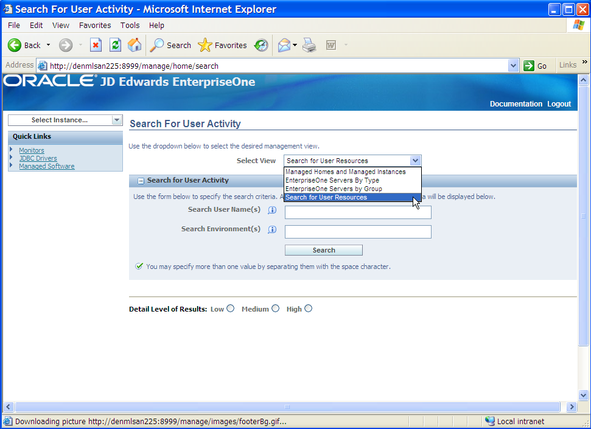
Task: Go to the Home page icon
Action: (135, 45)
